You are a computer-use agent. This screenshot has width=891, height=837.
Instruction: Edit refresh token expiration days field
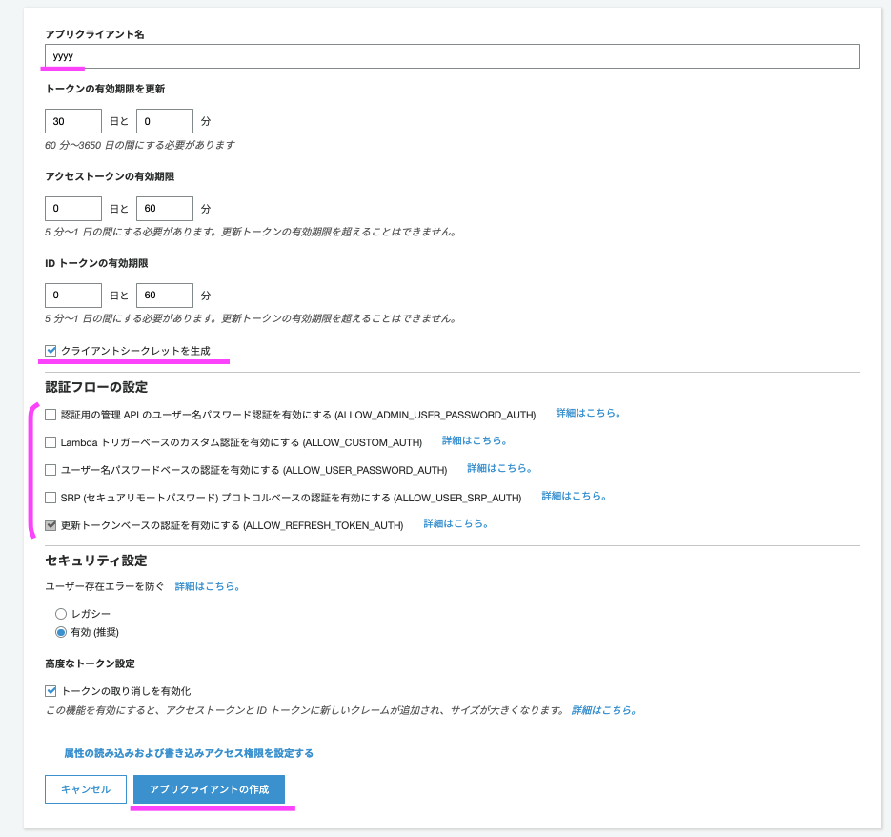73,121
